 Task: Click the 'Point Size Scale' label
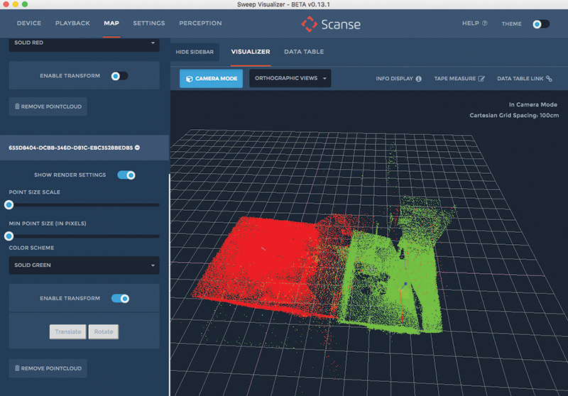(x=34, y=192)
